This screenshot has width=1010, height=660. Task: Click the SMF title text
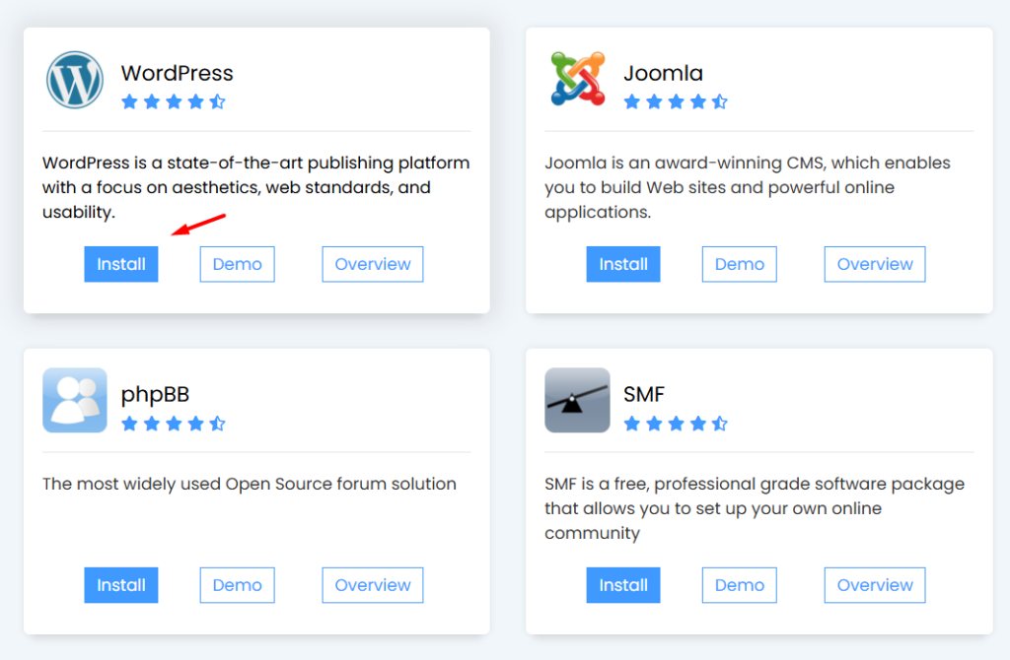tap(643, 394)
